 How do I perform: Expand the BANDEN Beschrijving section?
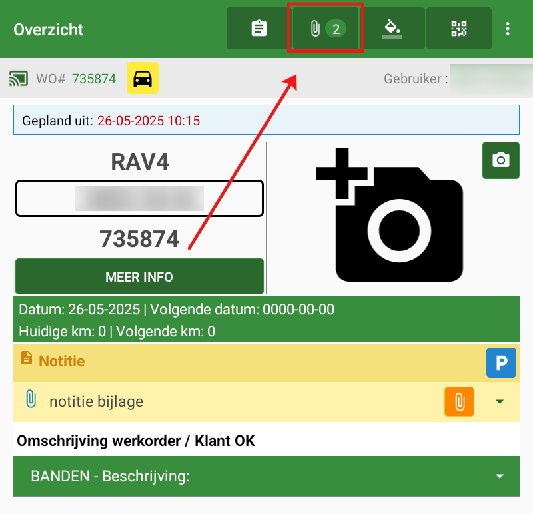500,477
